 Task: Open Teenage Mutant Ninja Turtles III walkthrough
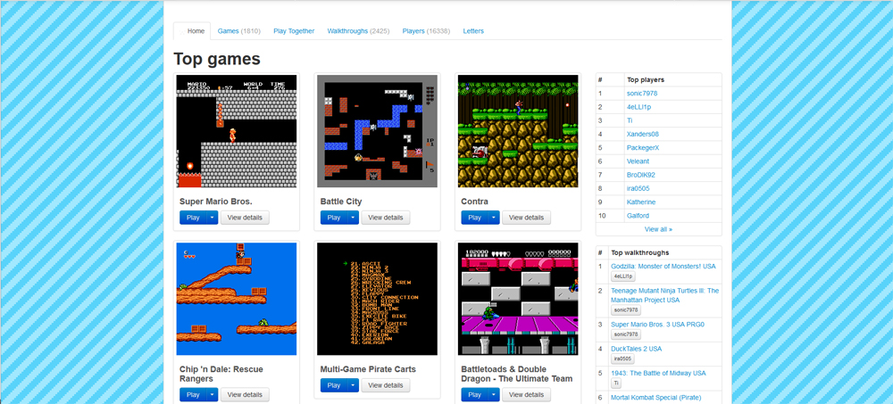click(x=665, y=295)
